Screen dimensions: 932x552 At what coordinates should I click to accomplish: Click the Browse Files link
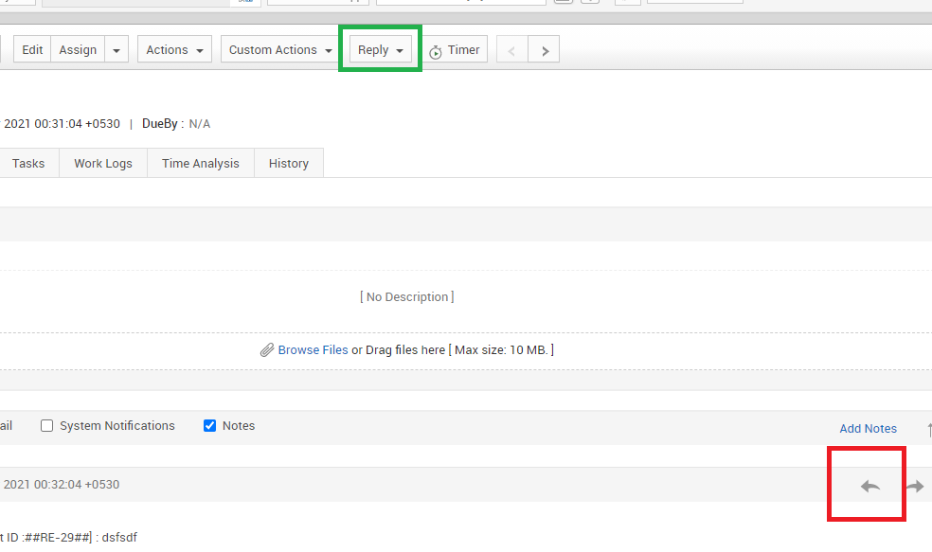[x=313, y=350]
